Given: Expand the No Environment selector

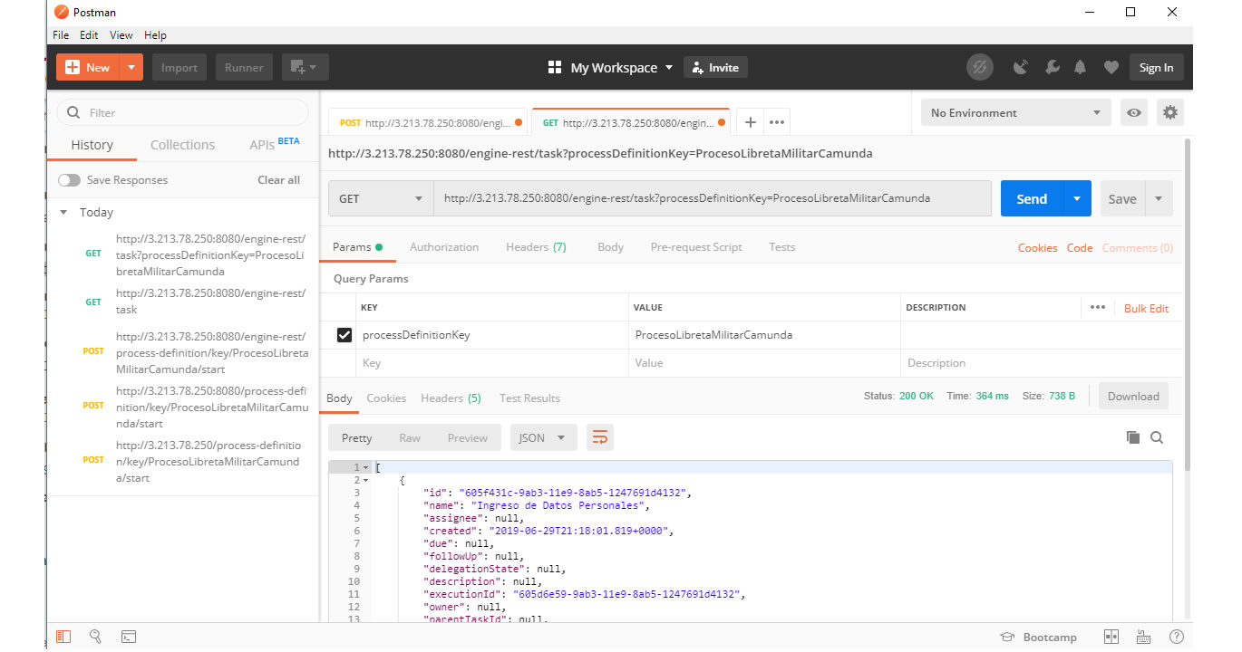Looking at the screenshot, I should point(1015,113).
